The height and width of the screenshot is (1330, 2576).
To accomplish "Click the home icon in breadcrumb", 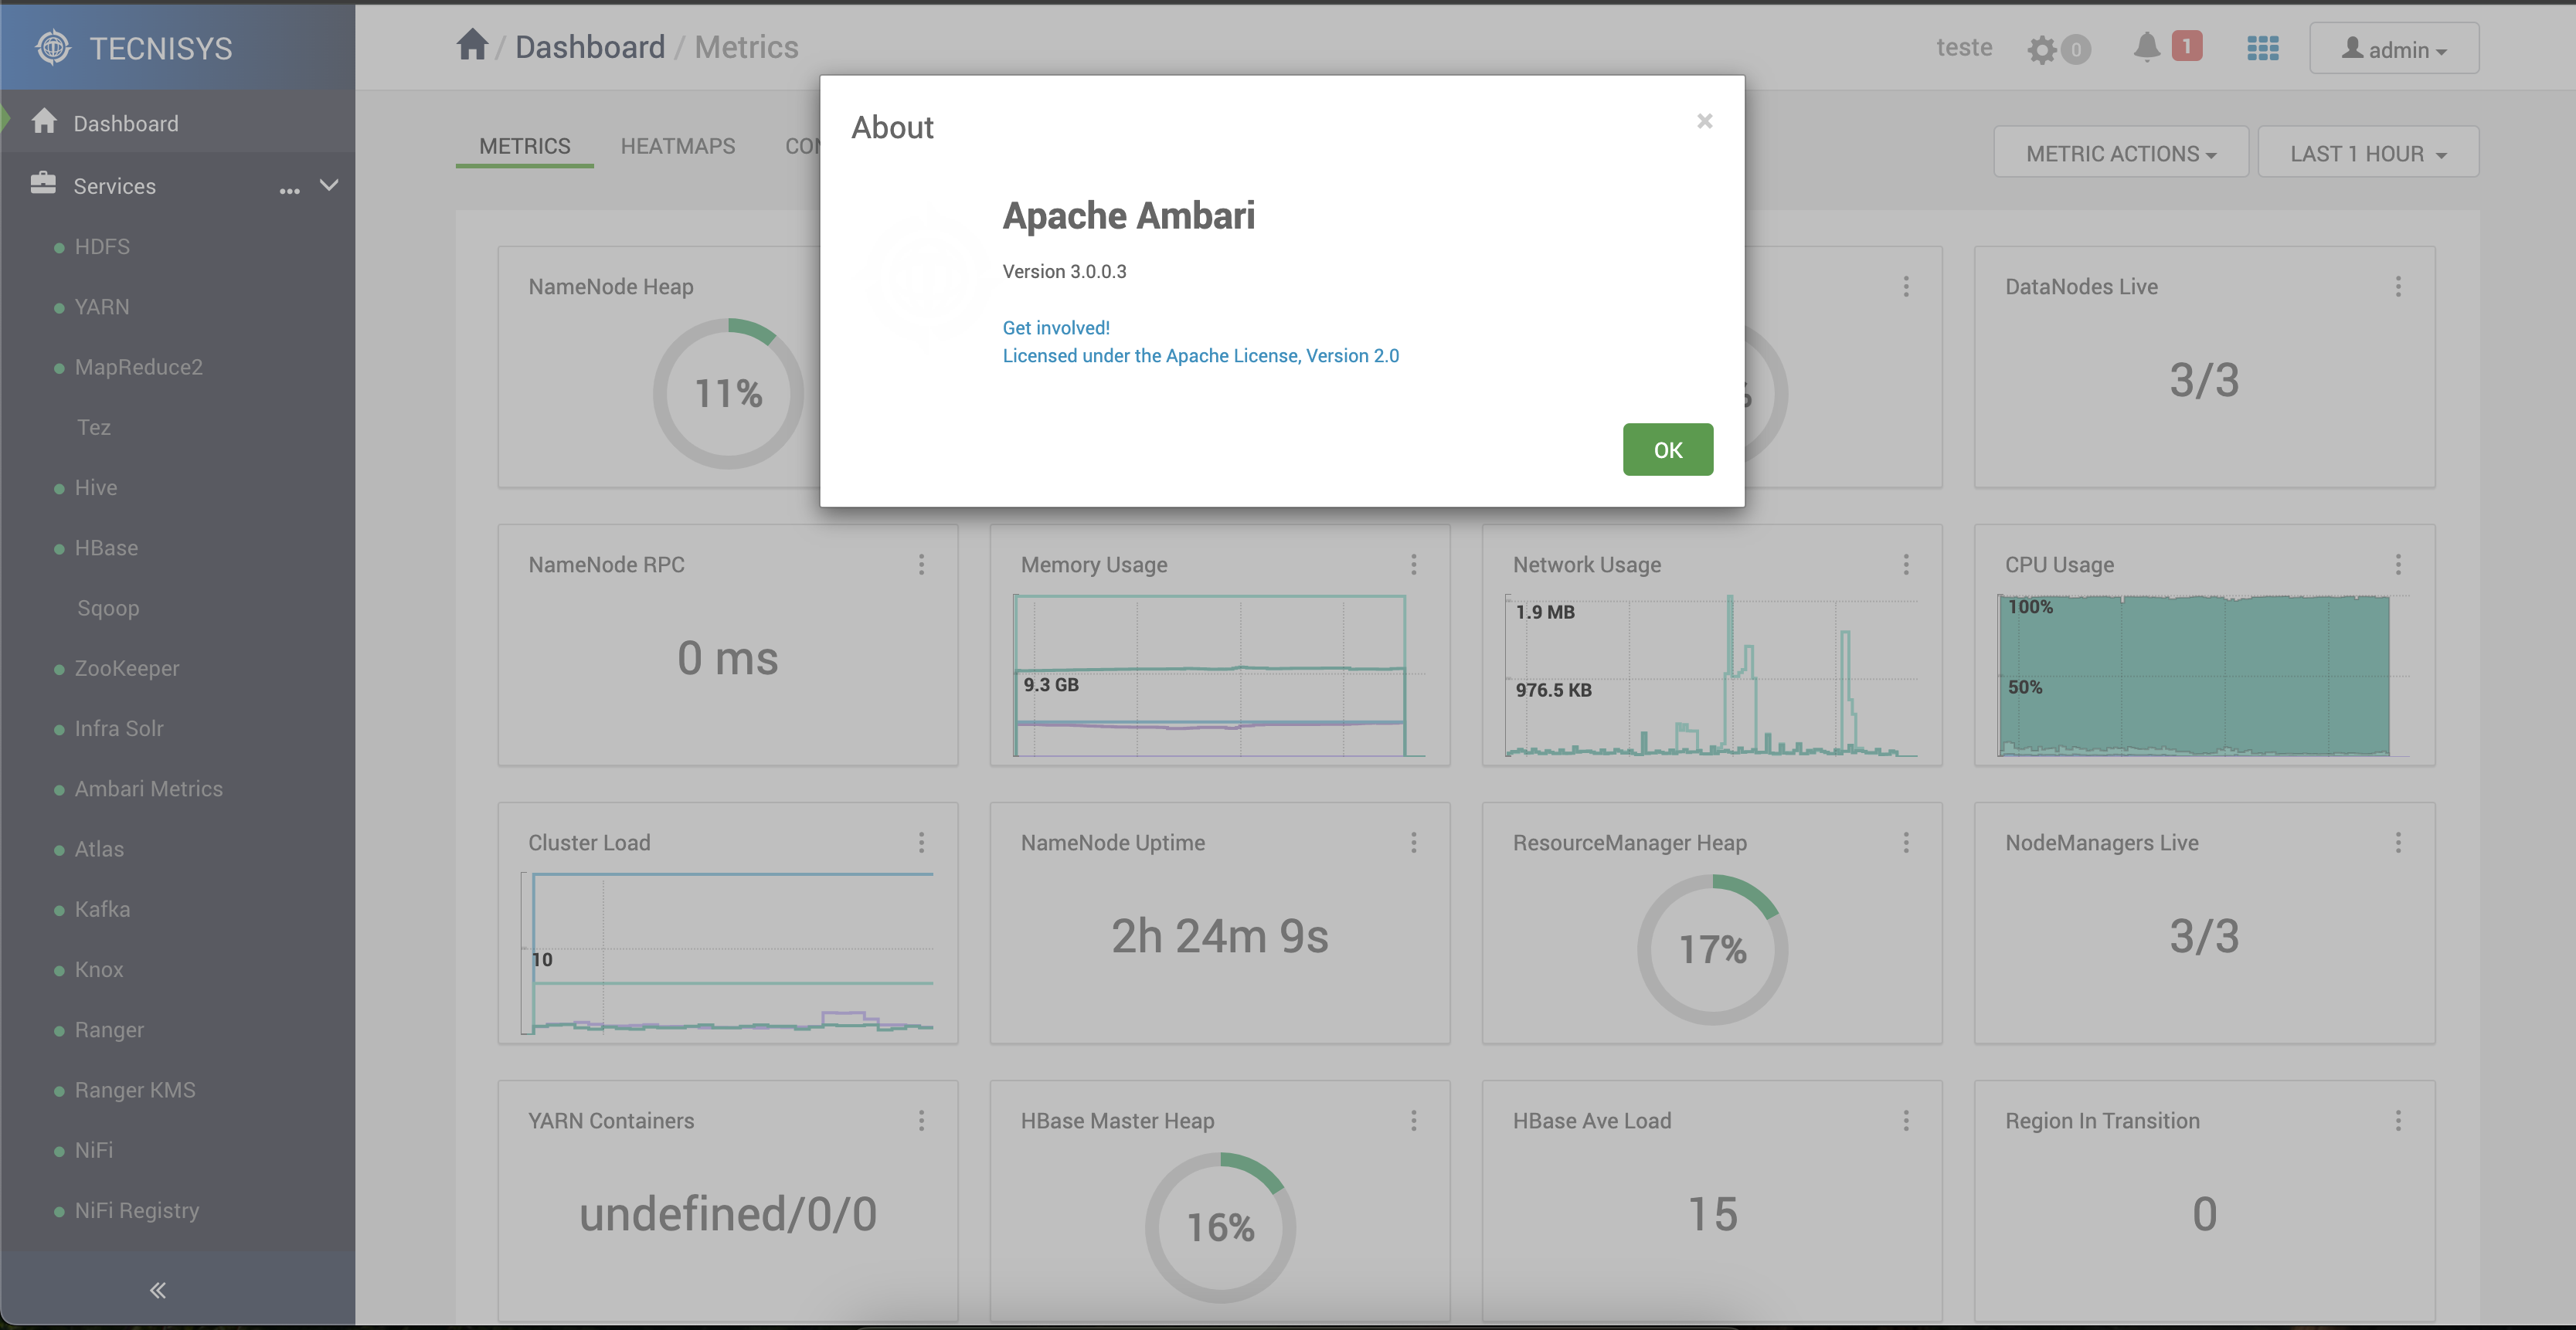I will pos(472,45).
